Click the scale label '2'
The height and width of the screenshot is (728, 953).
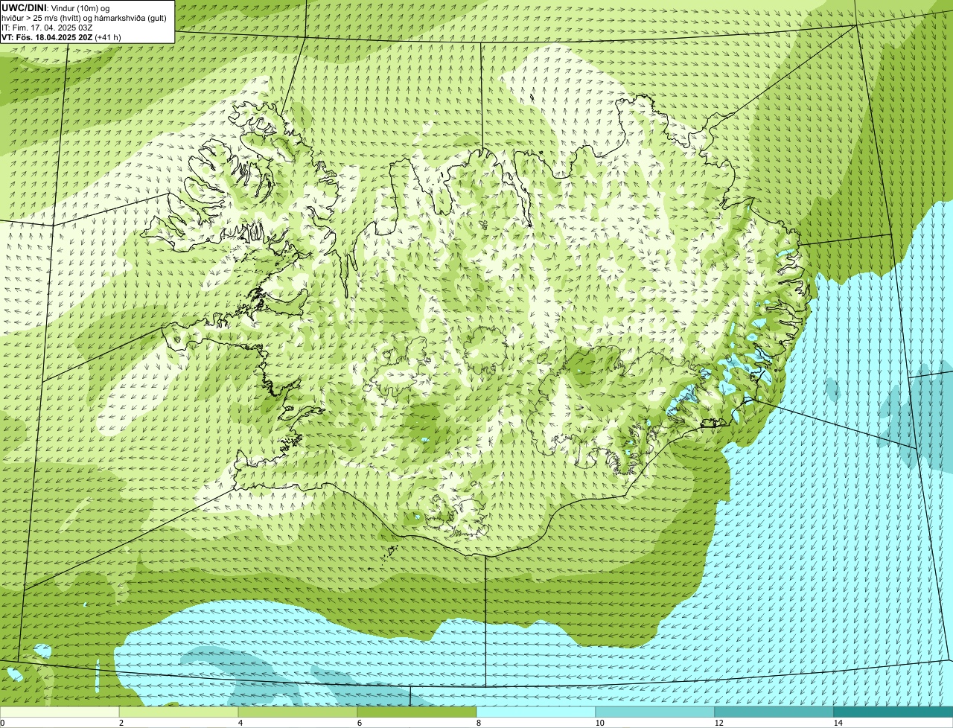click(x=121, y=723)
